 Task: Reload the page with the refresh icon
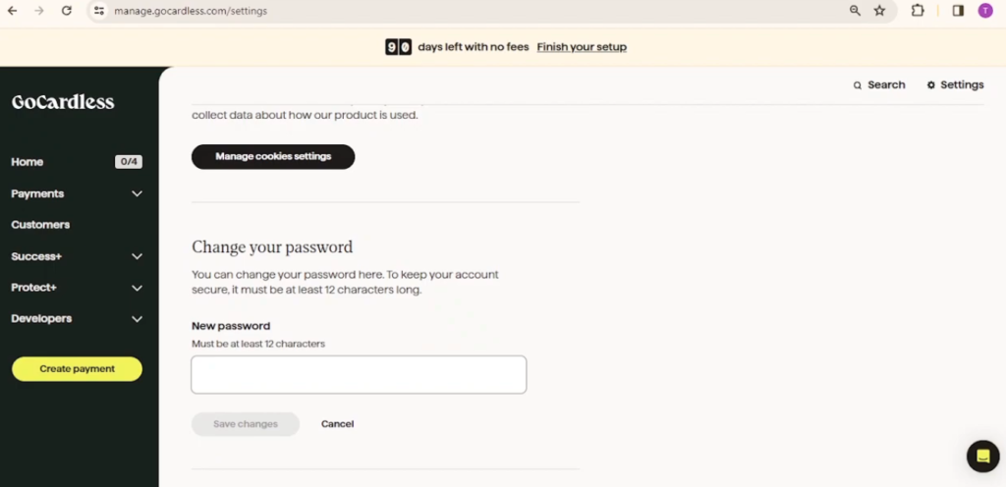(66, 10)
